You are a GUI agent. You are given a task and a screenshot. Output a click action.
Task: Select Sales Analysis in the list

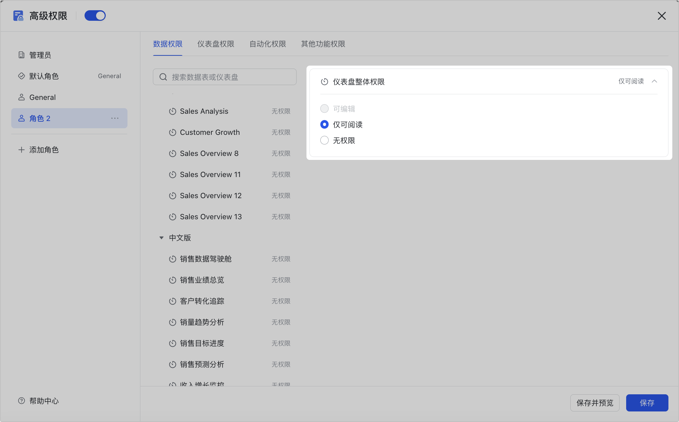225,111
